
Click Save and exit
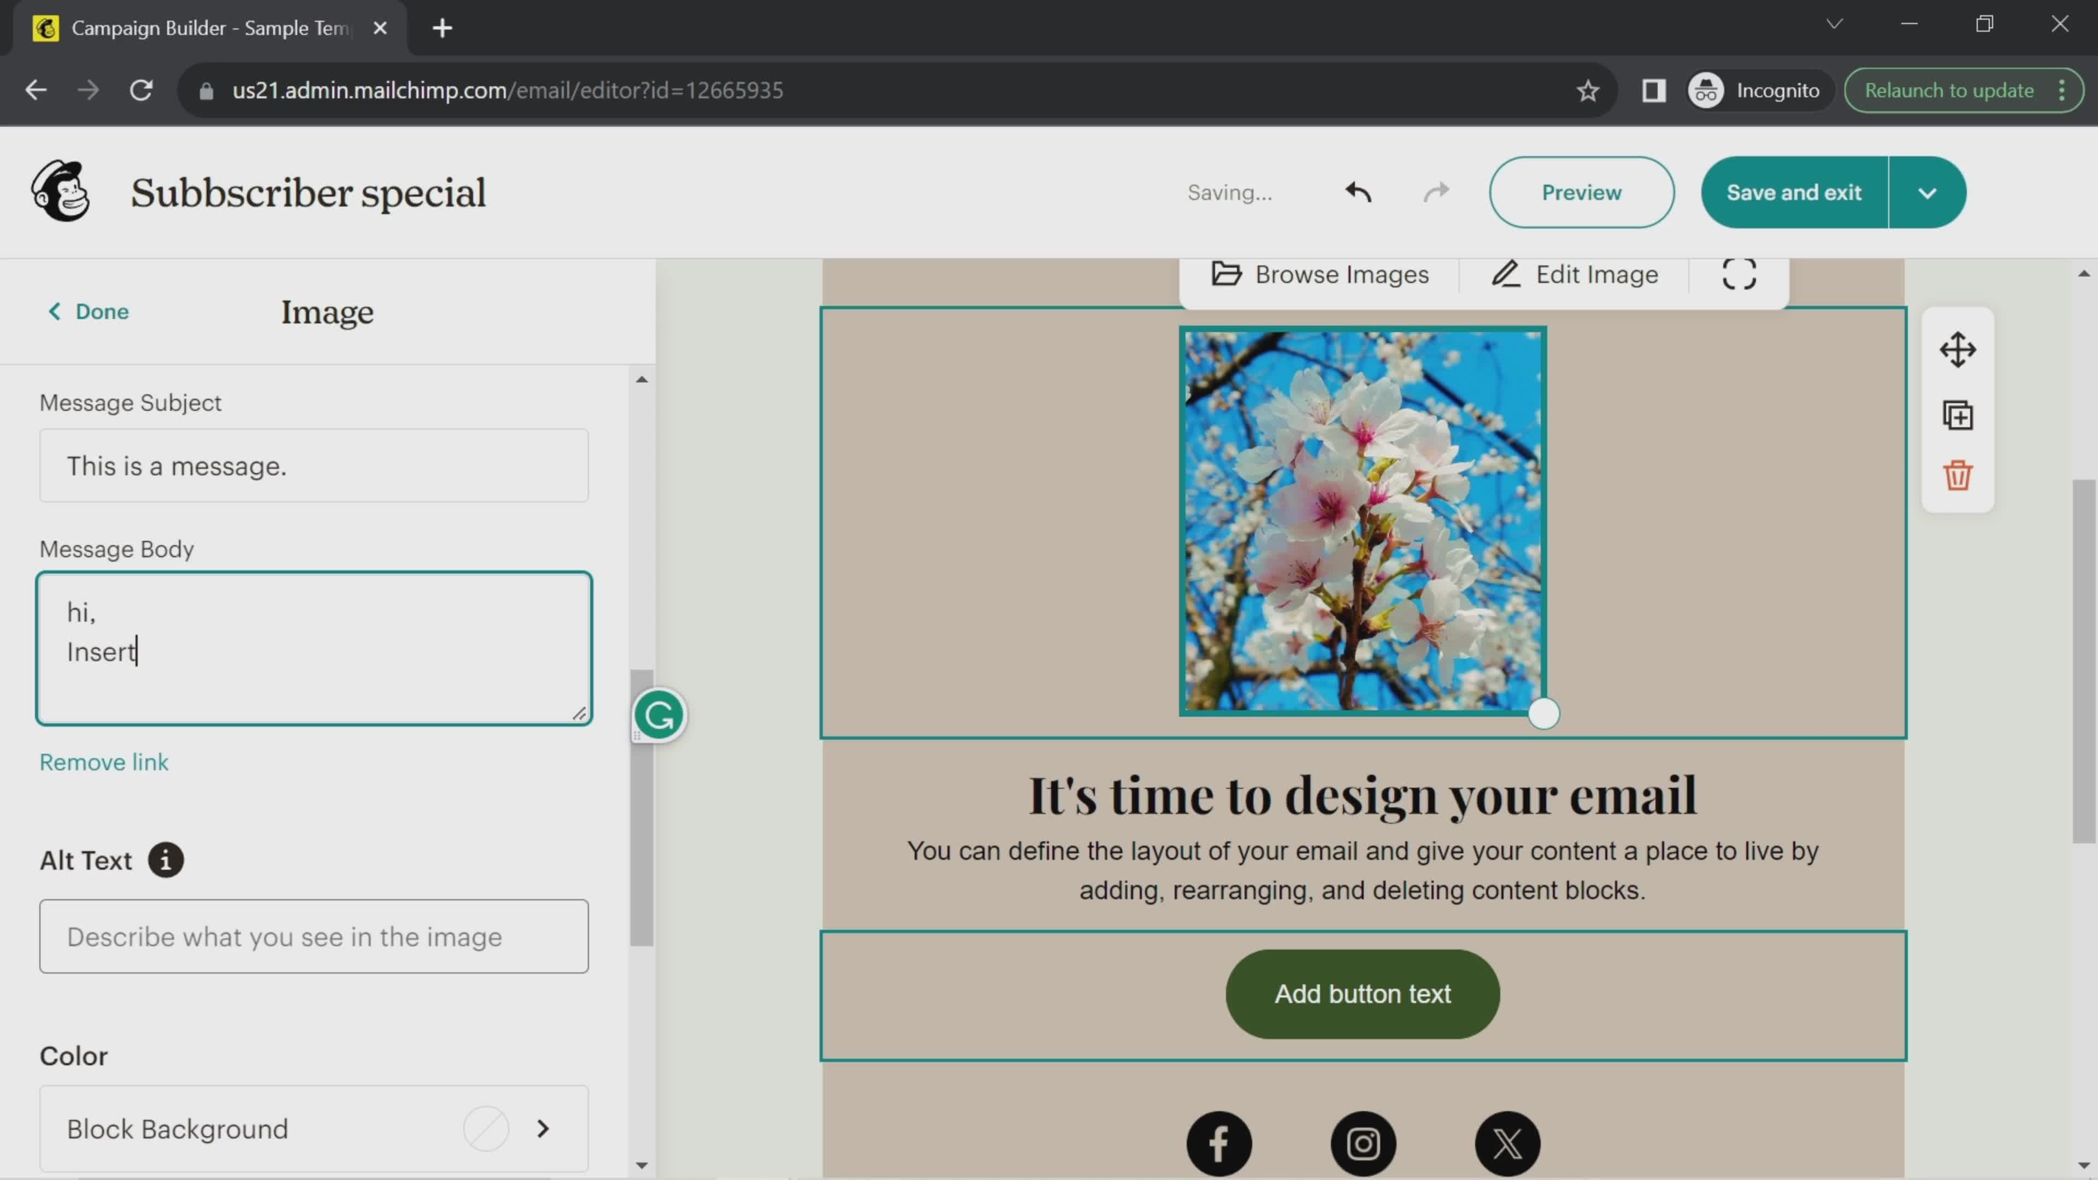click(x=1794, y=193)
